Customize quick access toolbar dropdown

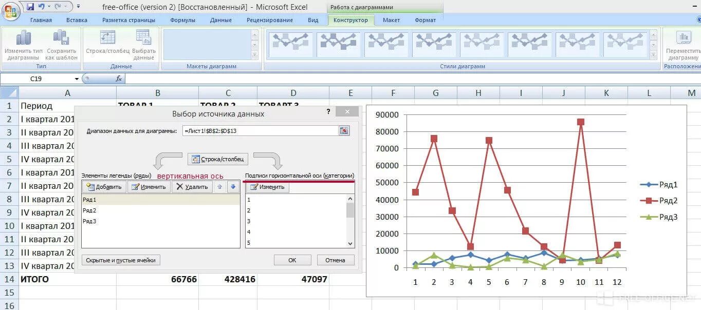[x=78, y=7]
